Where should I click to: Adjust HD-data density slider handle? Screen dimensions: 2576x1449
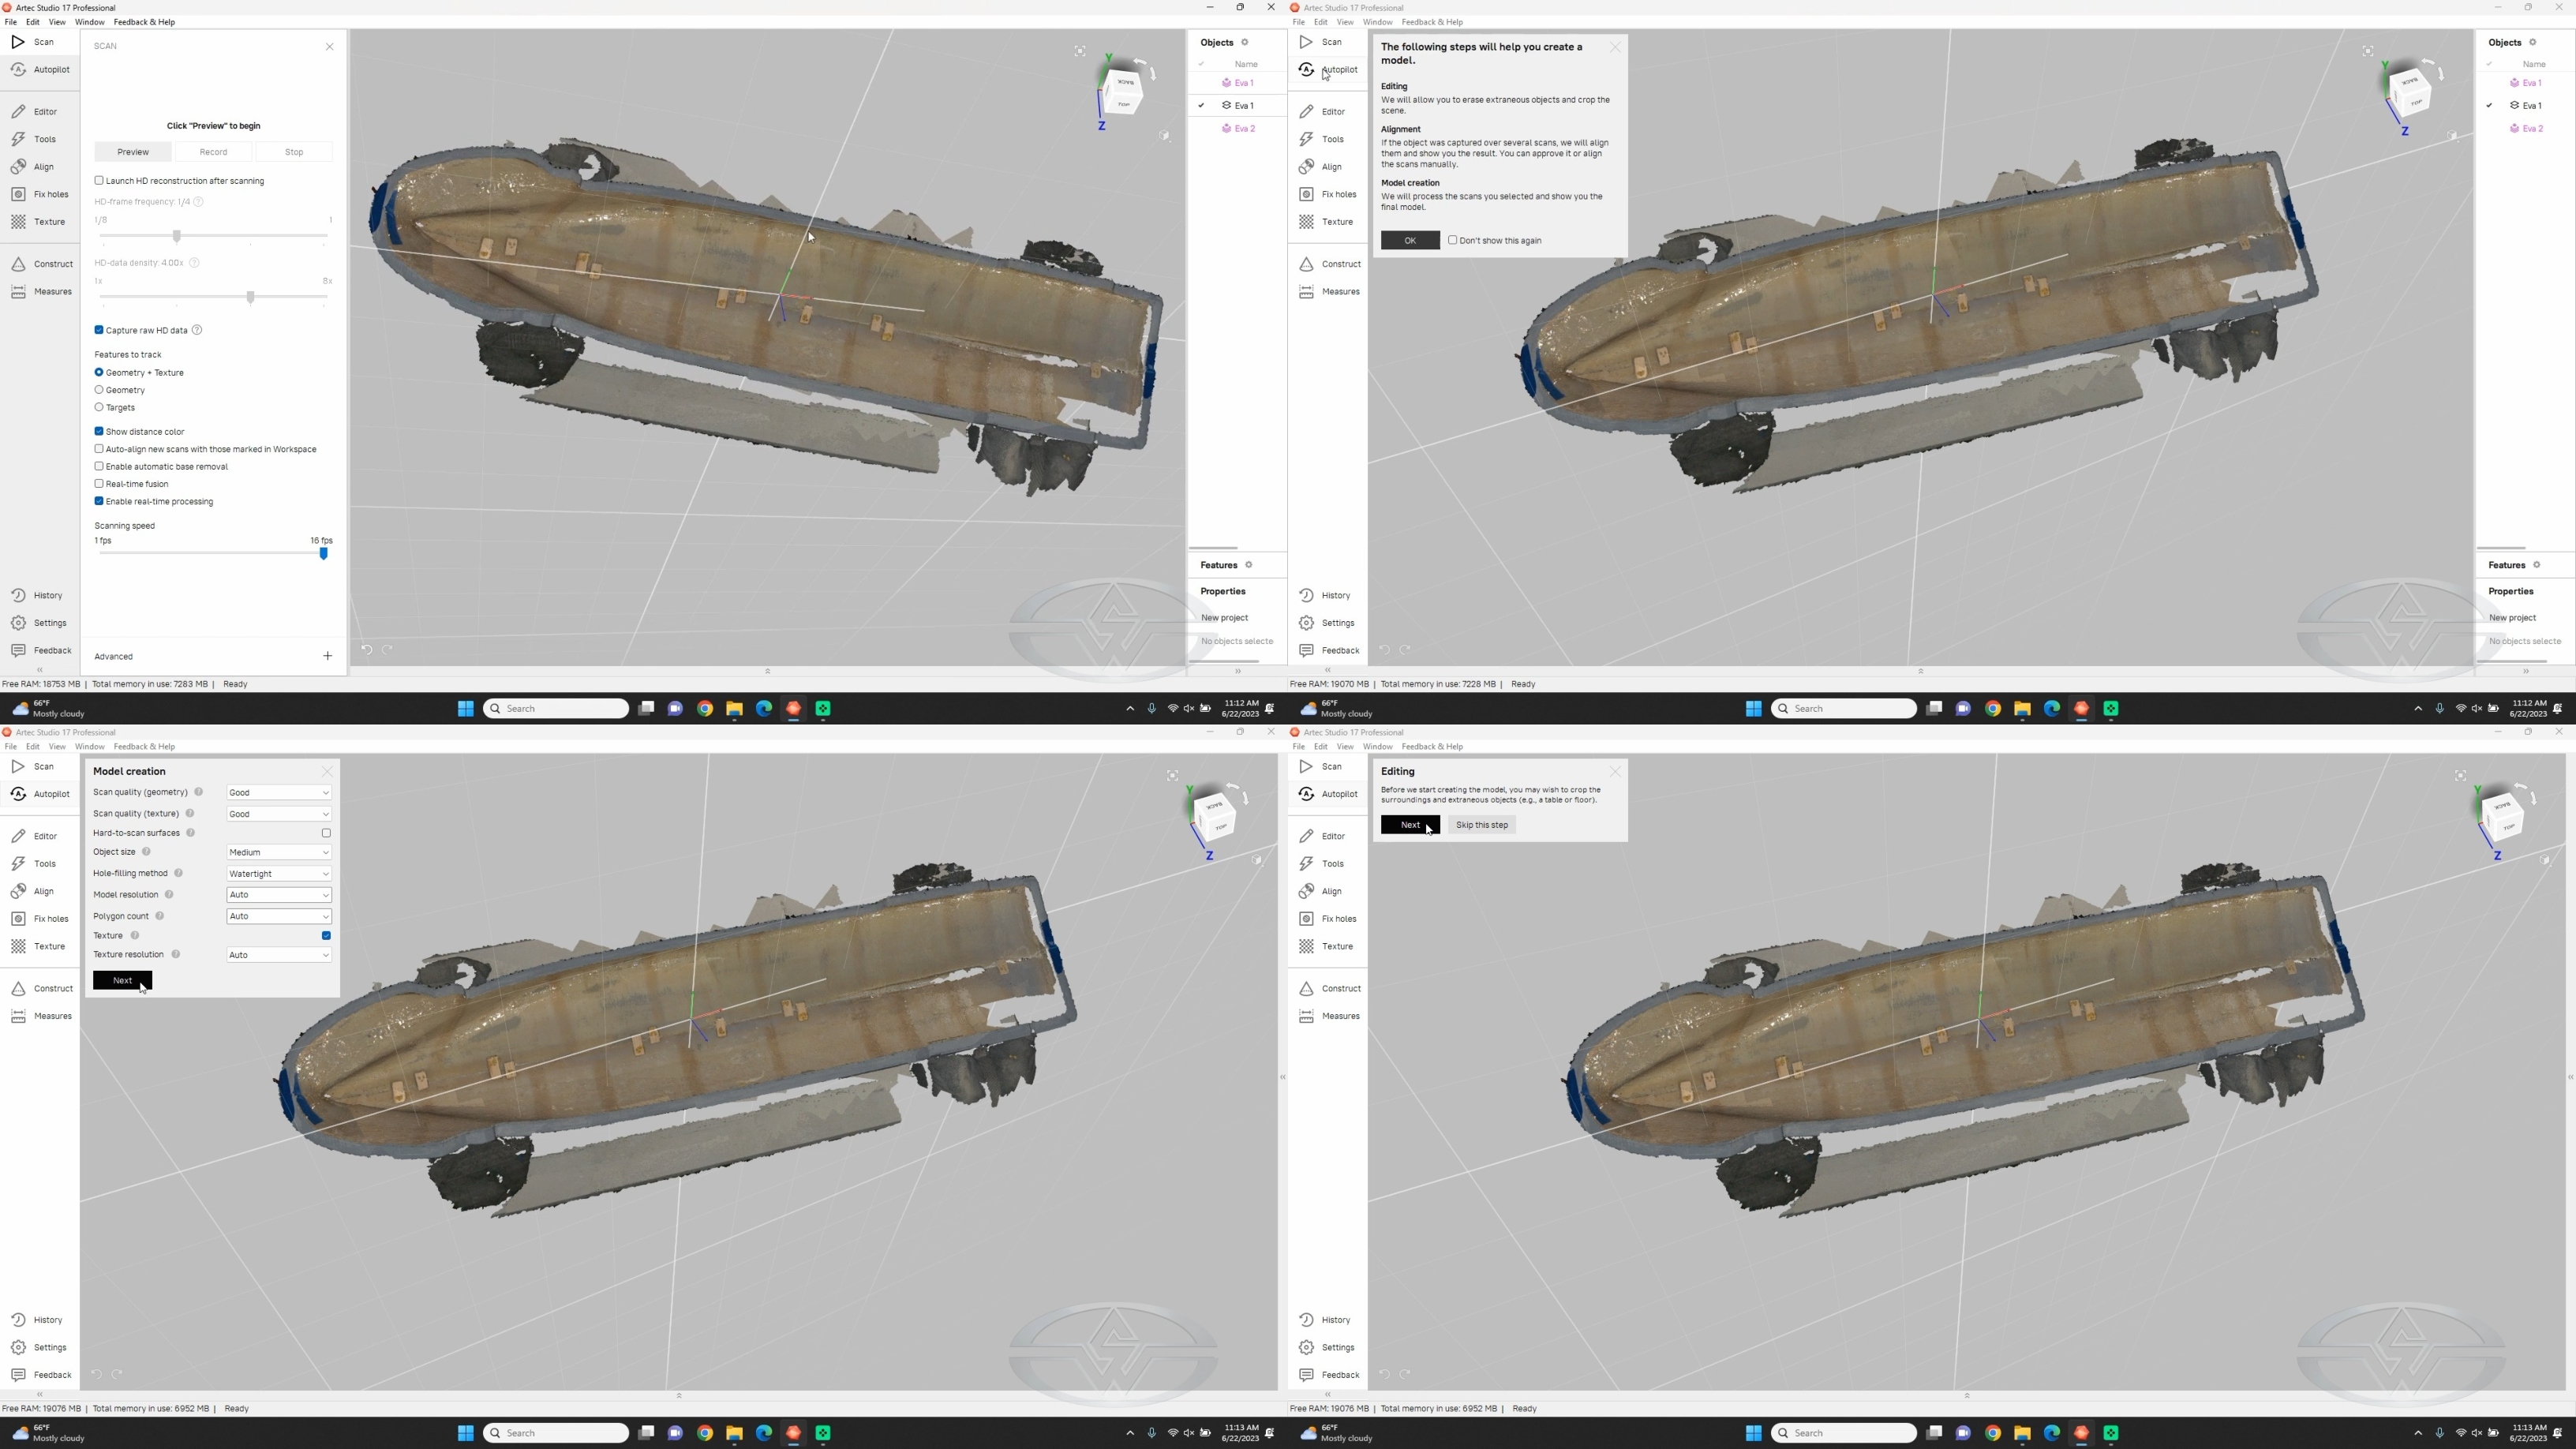251,297
